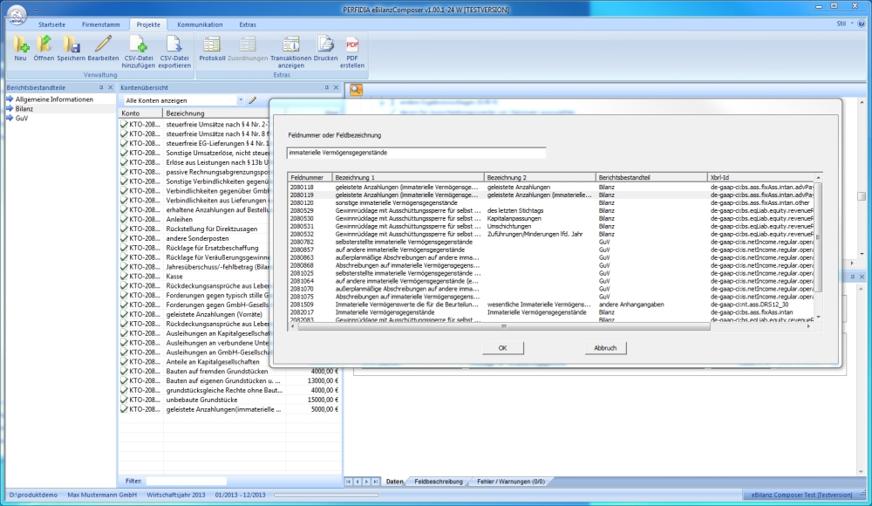Click the Zuordnungen ribbon icon
Image resolution: width=872 pixels, height=506 pixels.
point(248,44)
